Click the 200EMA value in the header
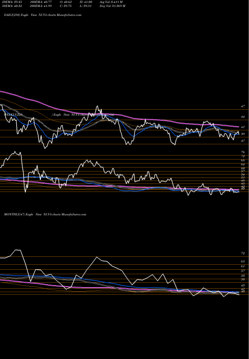 click(42, 6)
